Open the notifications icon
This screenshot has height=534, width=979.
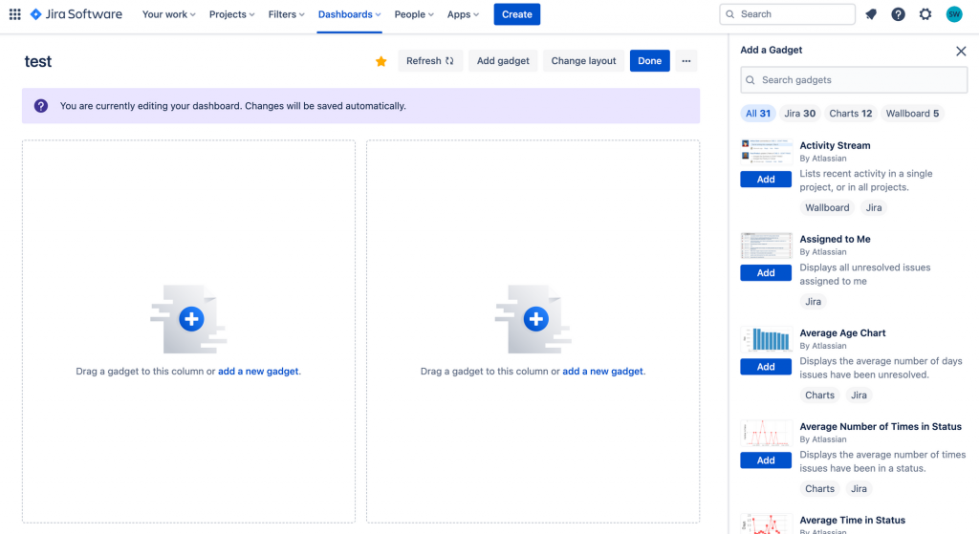(871, 14)
